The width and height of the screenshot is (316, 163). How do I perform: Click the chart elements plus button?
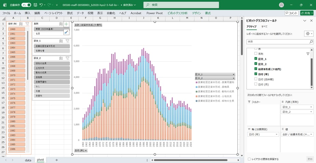click(66, 24)
